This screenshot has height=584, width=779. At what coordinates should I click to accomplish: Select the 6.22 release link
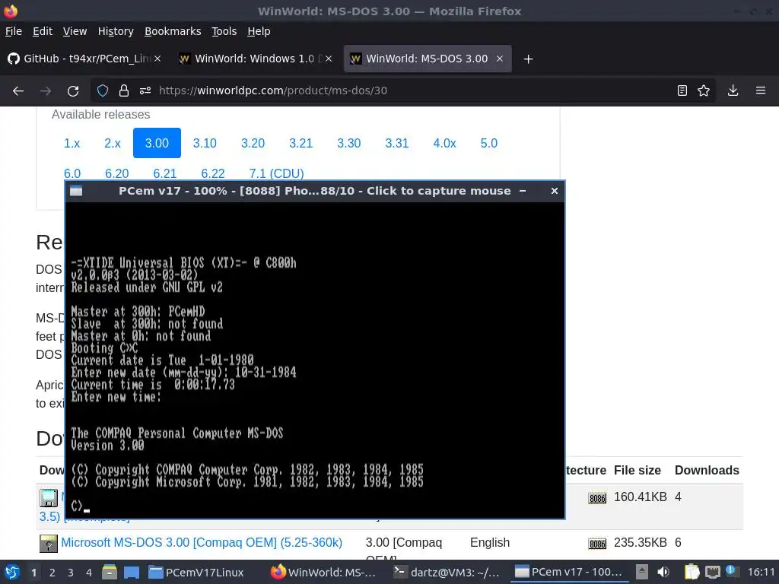tap(213, 173)
